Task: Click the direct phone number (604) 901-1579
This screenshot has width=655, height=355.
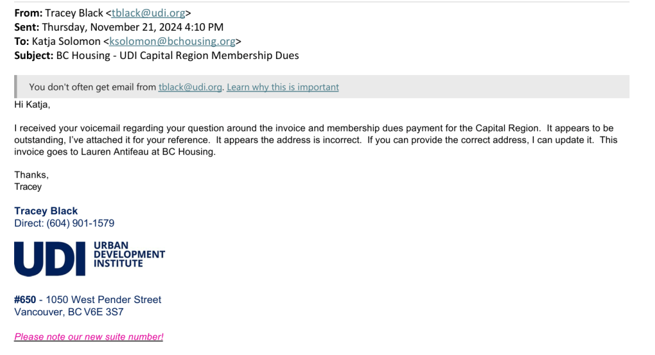Action: pyautogui.click(x=80, y=223)
